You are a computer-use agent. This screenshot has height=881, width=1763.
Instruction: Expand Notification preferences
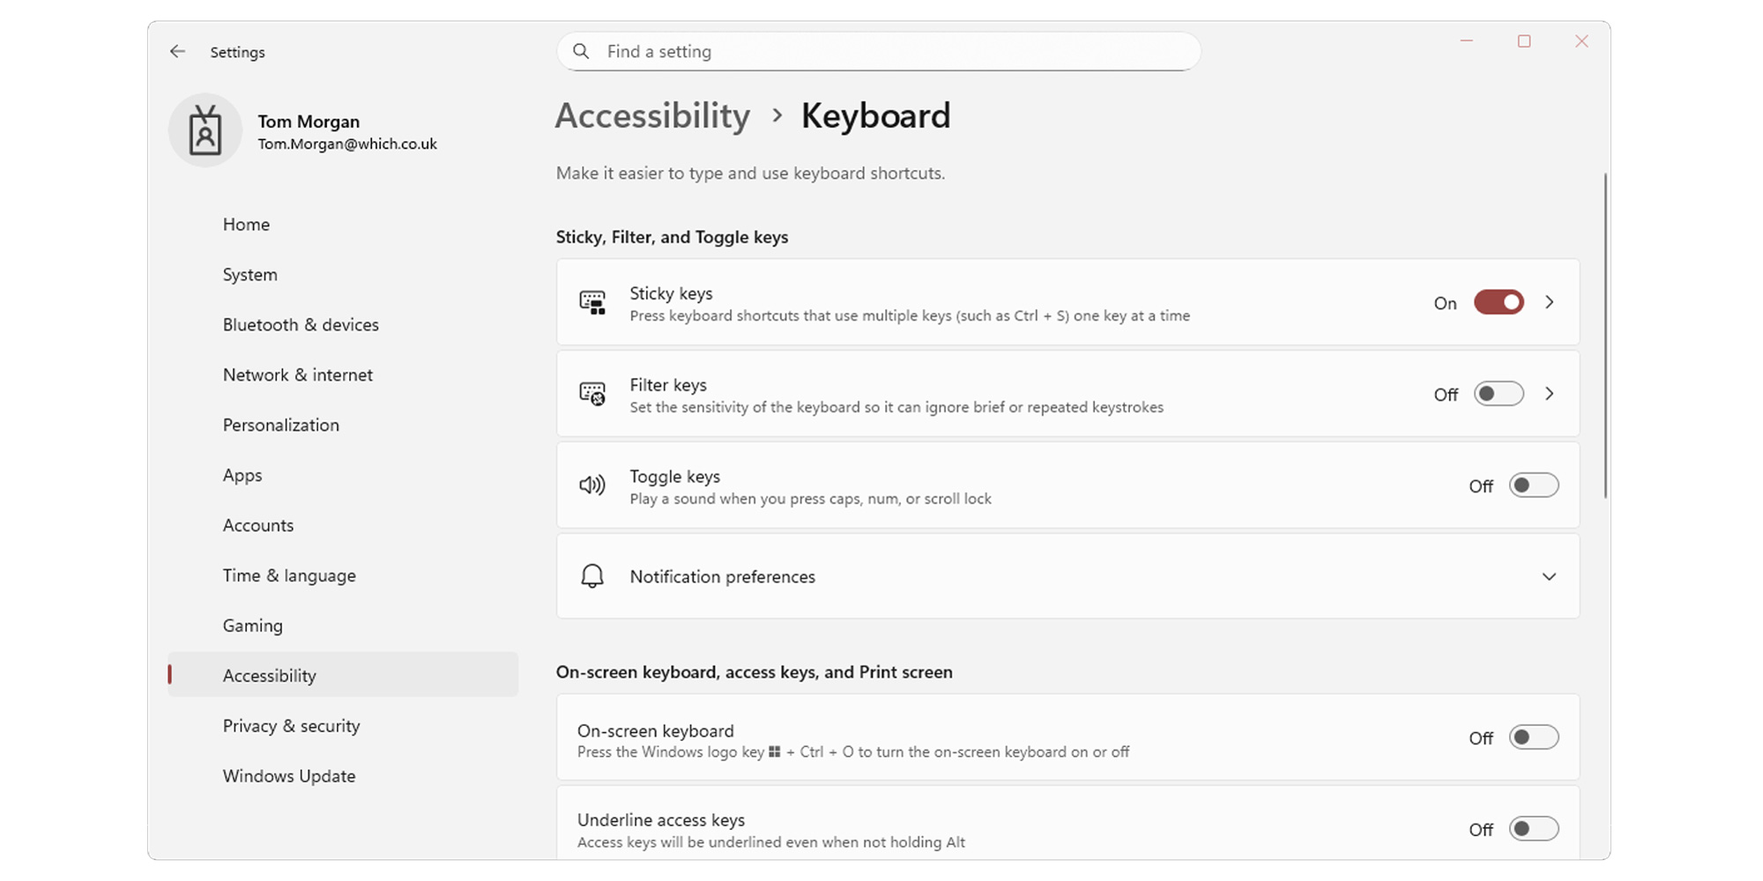pos(1549,576)
